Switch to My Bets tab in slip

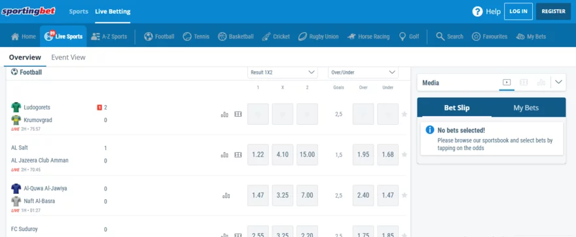526,108
